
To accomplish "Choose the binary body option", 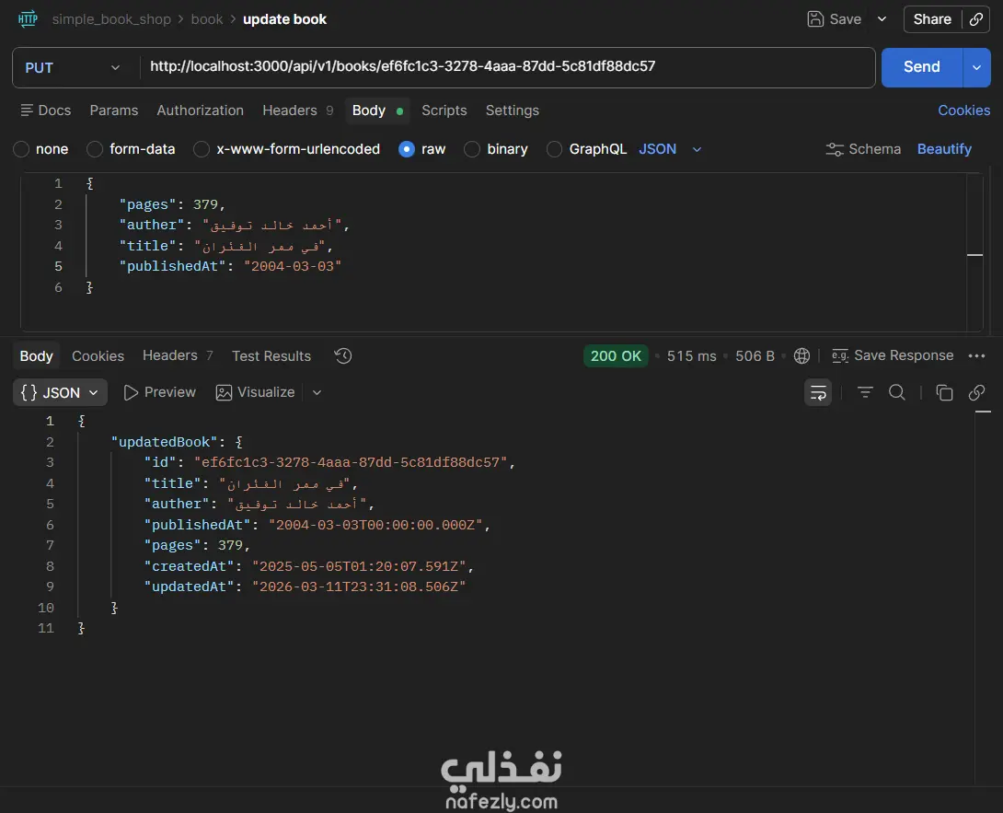I will 472,149.
